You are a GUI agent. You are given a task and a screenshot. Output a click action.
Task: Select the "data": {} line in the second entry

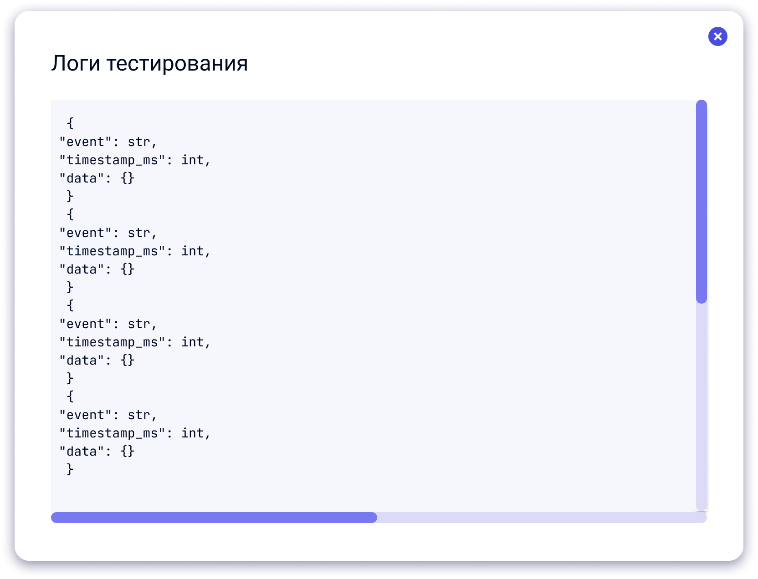(x=97, y=269)
